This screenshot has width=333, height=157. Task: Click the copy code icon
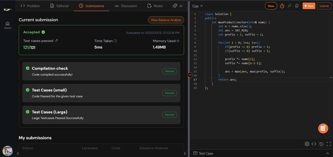pos(297,6)
